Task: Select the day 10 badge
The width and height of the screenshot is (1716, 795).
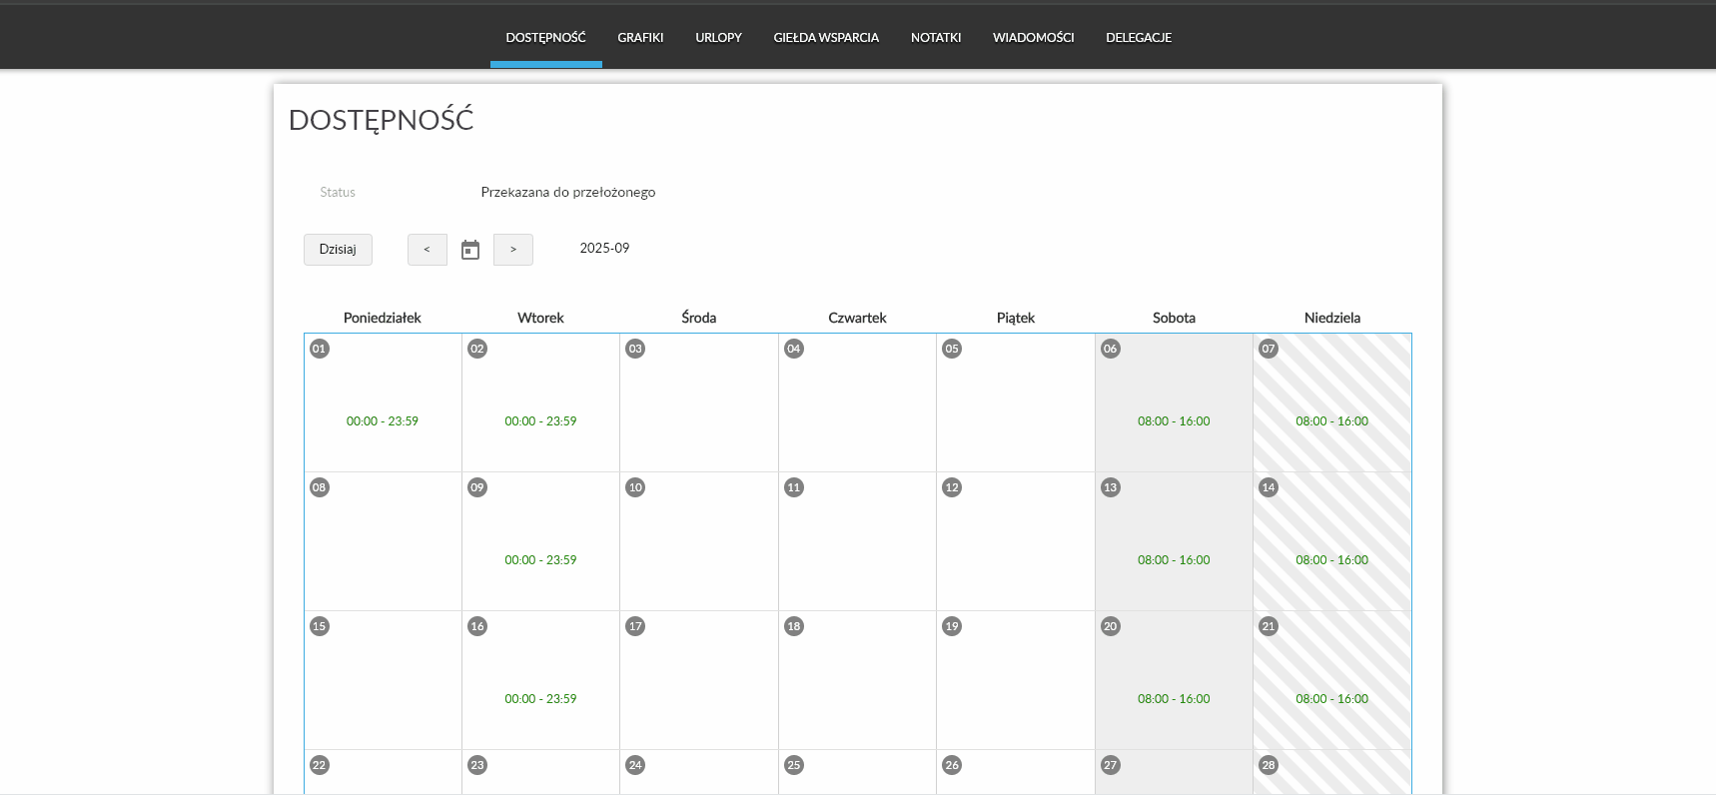Action: tap(635, 487)
